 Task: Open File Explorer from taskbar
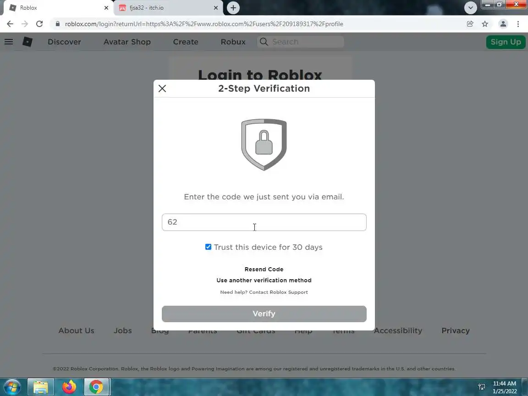coord(40,387)
